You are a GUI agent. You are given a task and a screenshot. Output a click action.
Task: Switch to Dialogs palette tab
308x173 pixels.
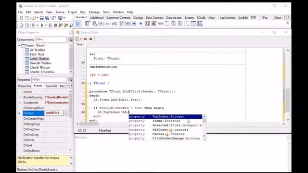tap(138, 18)
